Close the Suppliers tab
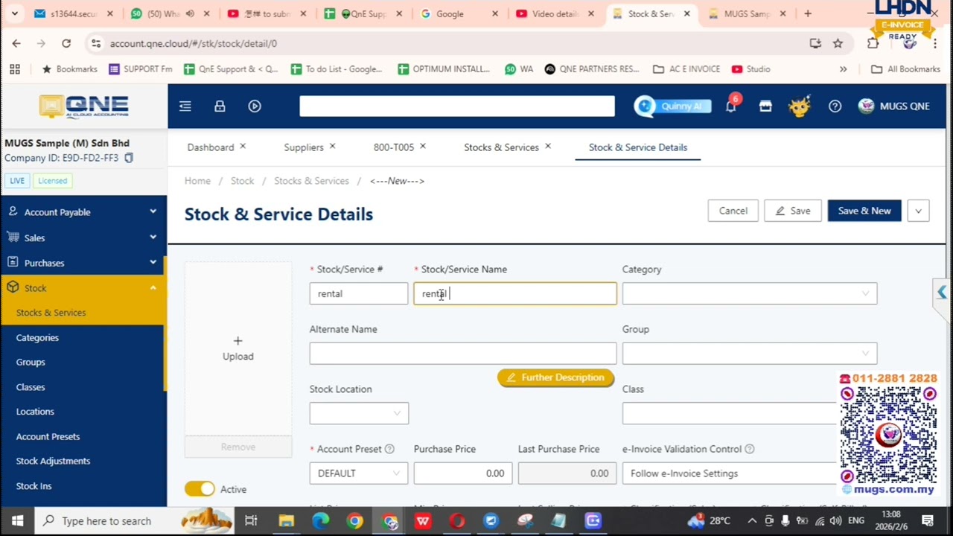 (332, 147)
